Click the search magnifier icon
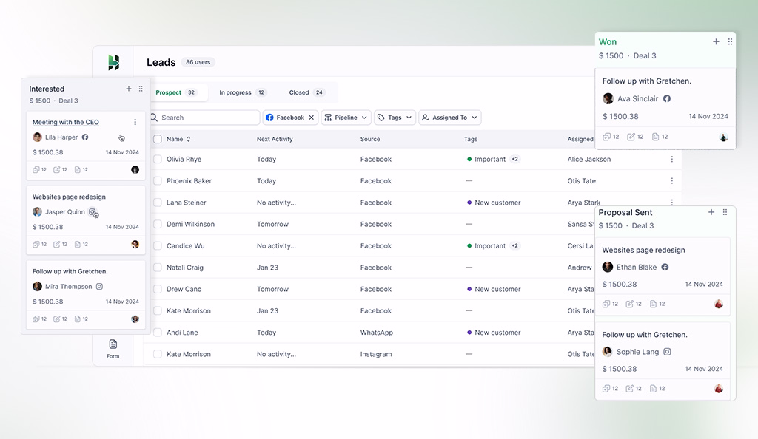 click(154, 118)
